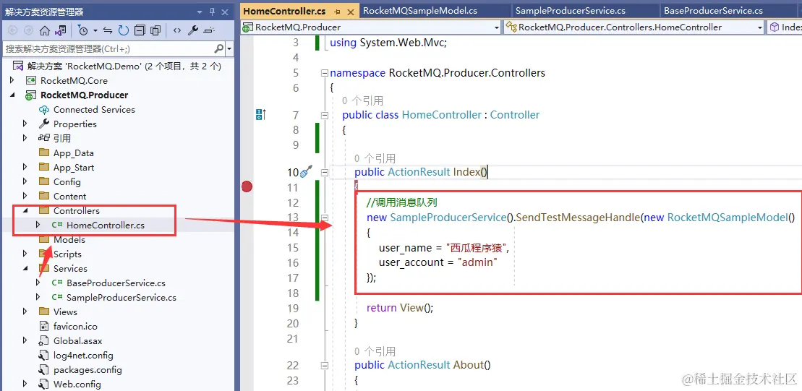Select the App_Data folder

[x=73, y=152]
